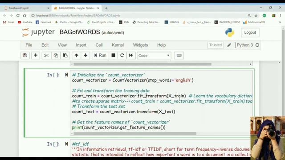Click horizontal scrollbar above the active cell
The width and height of the screenshot is (285, 160).
(x=142, y=64)
